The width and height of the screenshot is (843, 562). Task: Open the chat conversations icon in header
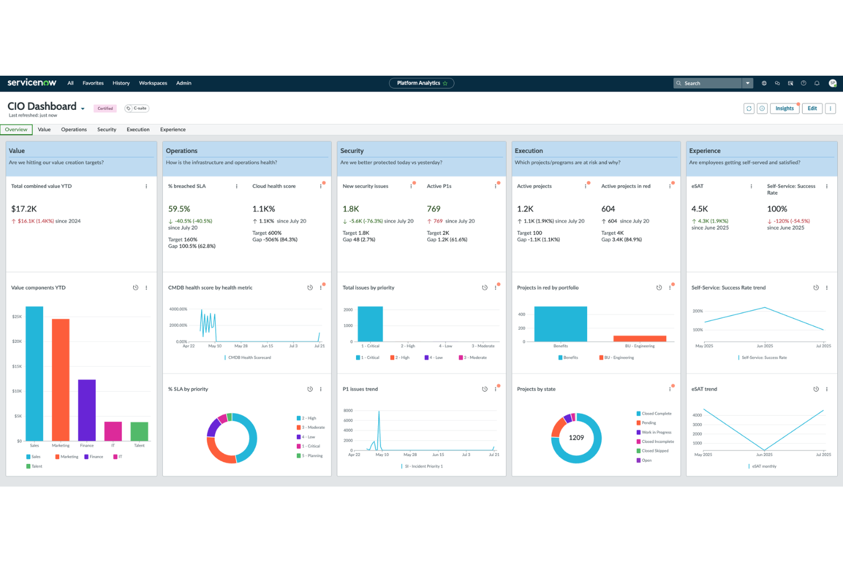777,83
